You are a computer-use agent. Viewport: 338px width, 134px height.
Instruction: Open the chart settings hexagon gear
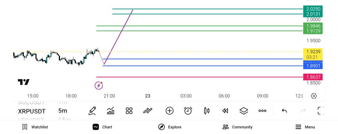point(314,96)
